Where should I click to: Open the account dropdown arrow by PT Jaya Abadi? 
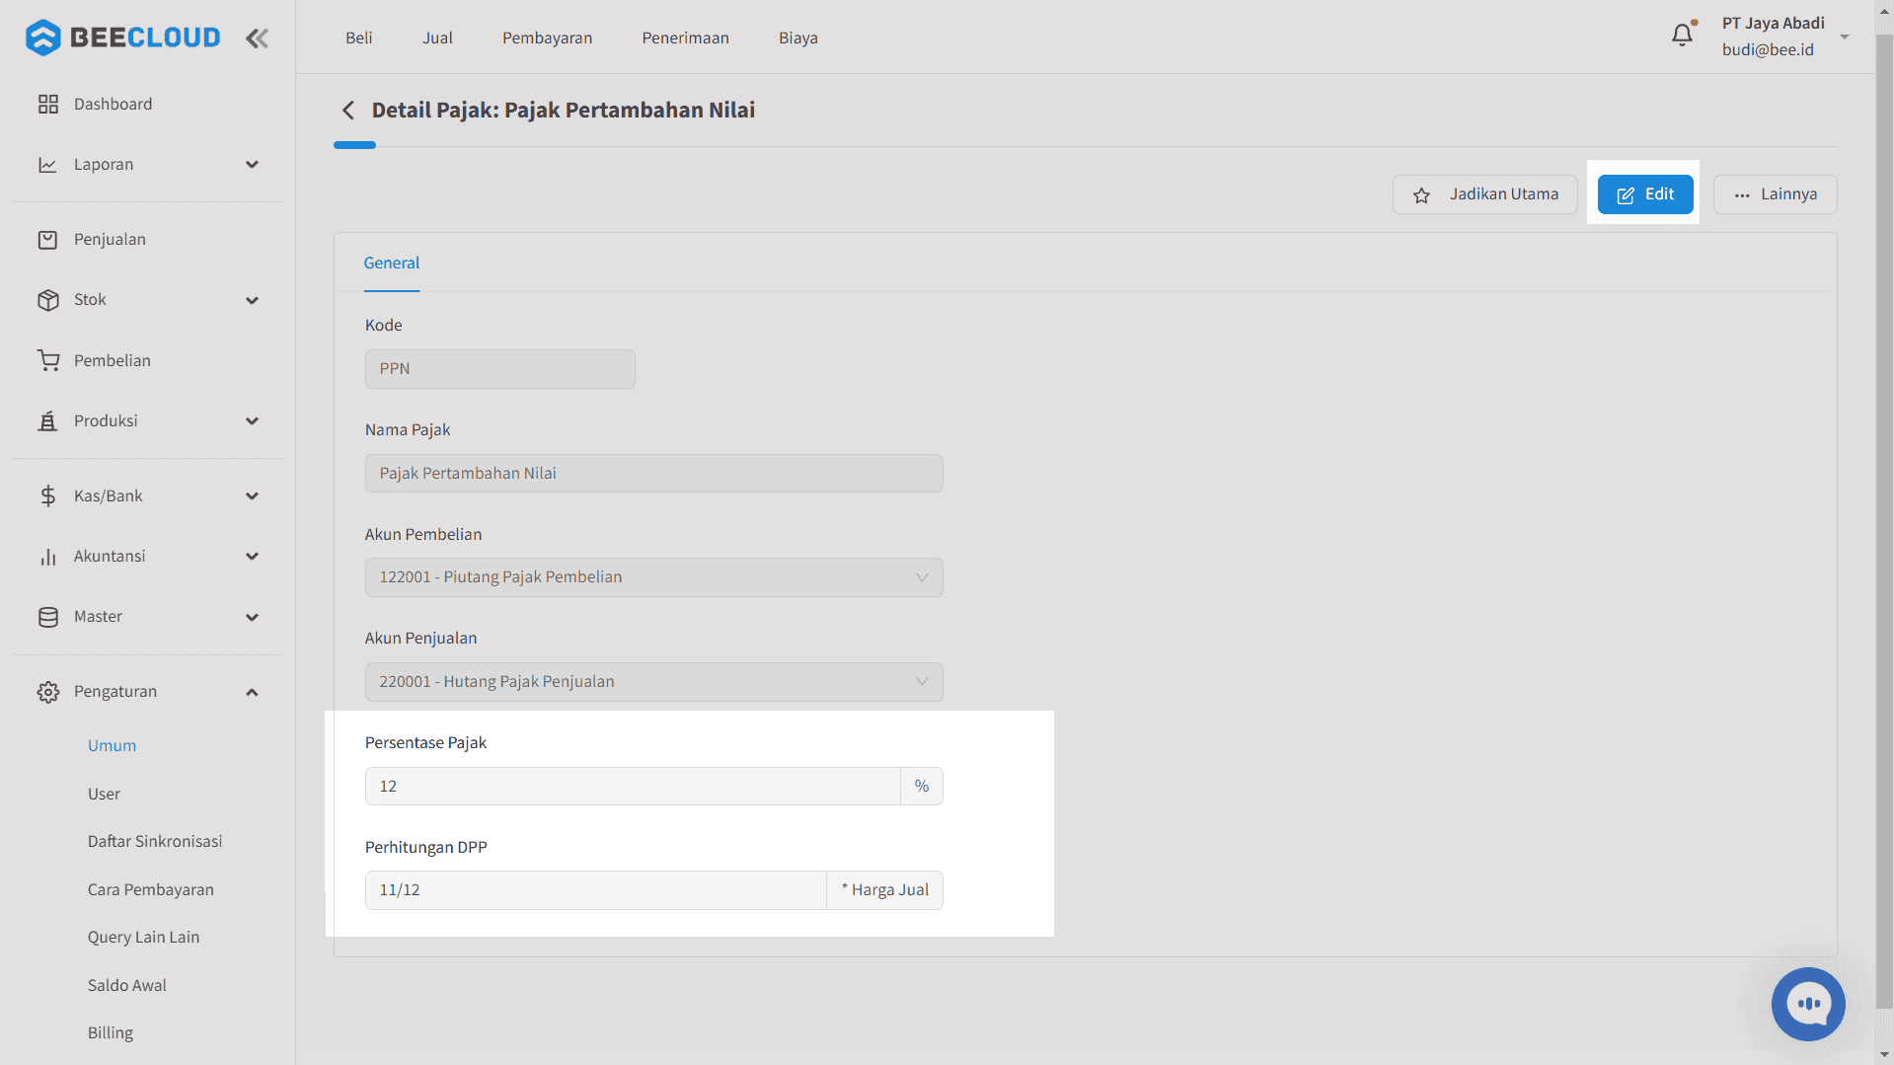[1845, 37]
